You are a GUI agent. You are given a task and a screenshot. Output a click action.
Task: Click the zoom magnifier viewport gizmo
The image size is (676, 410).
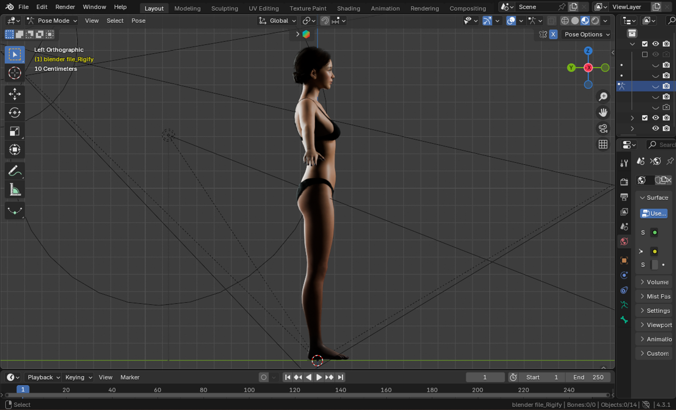(x=603, y=96)
